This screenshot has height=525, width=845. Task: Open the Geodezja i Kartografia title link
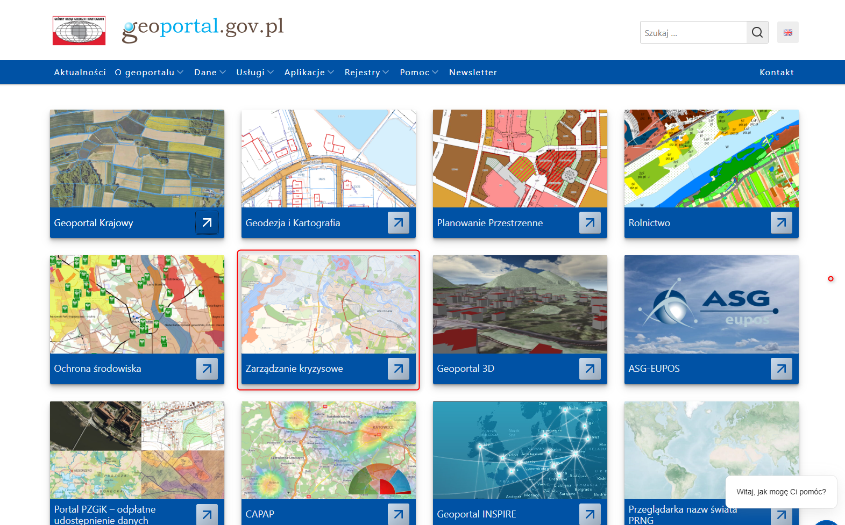click(x=293, y=223)
